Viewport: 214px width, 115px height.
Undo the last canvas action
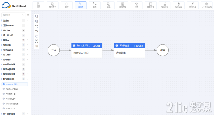[x=36, y=31]
